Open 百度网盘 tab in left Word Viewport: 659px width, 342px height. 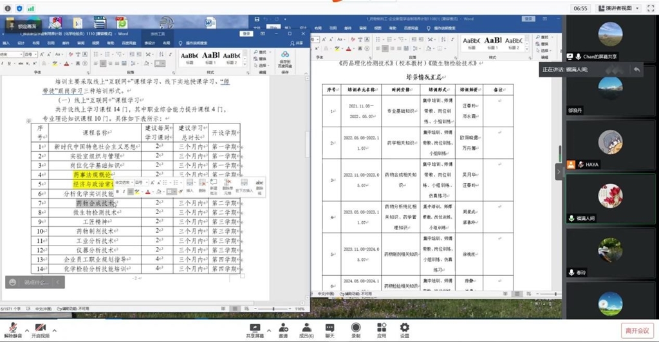pyautogui.click(x=129, y=43)
